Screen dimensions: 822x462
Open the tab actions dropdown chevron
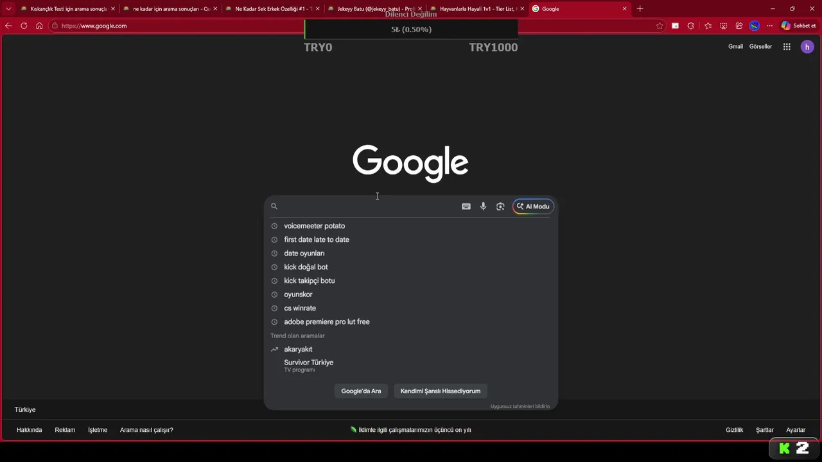(8, 9)
